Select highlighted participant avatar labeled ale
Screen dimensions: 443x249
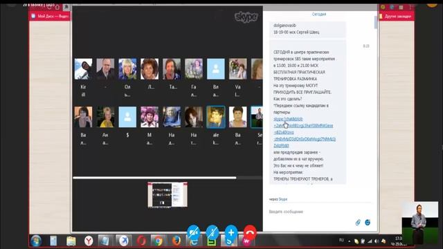click(x=216, y=117)
